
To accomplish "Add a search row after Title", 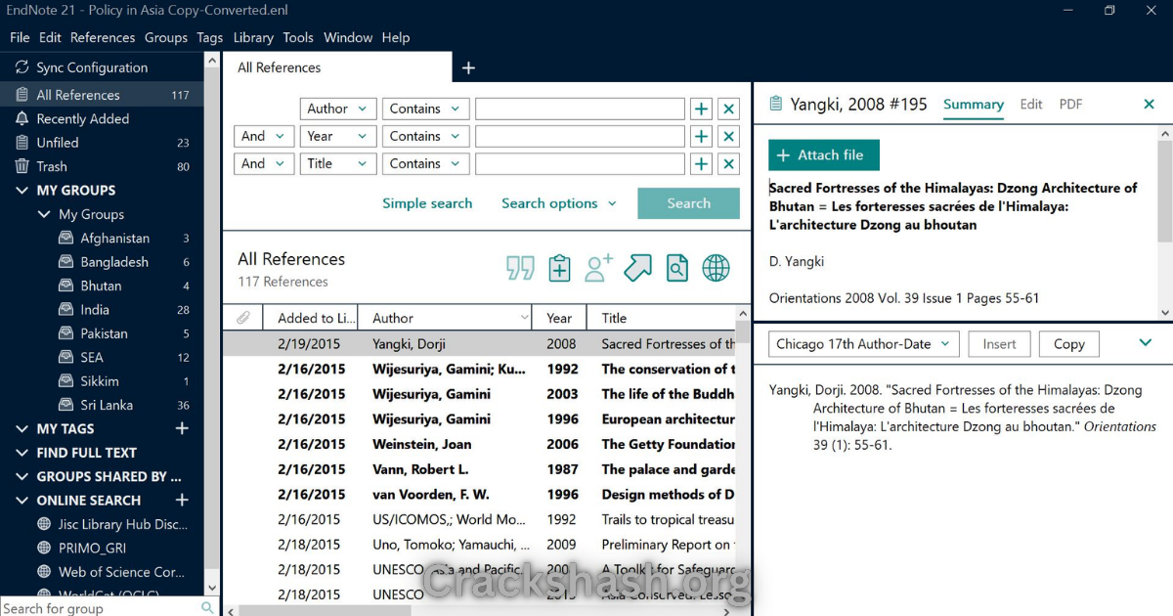I will (701, 164).
